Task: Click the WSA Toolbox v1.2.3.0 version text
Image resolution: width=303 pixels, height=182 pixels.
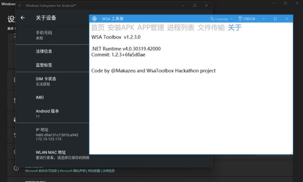Action: coord(116,37)
